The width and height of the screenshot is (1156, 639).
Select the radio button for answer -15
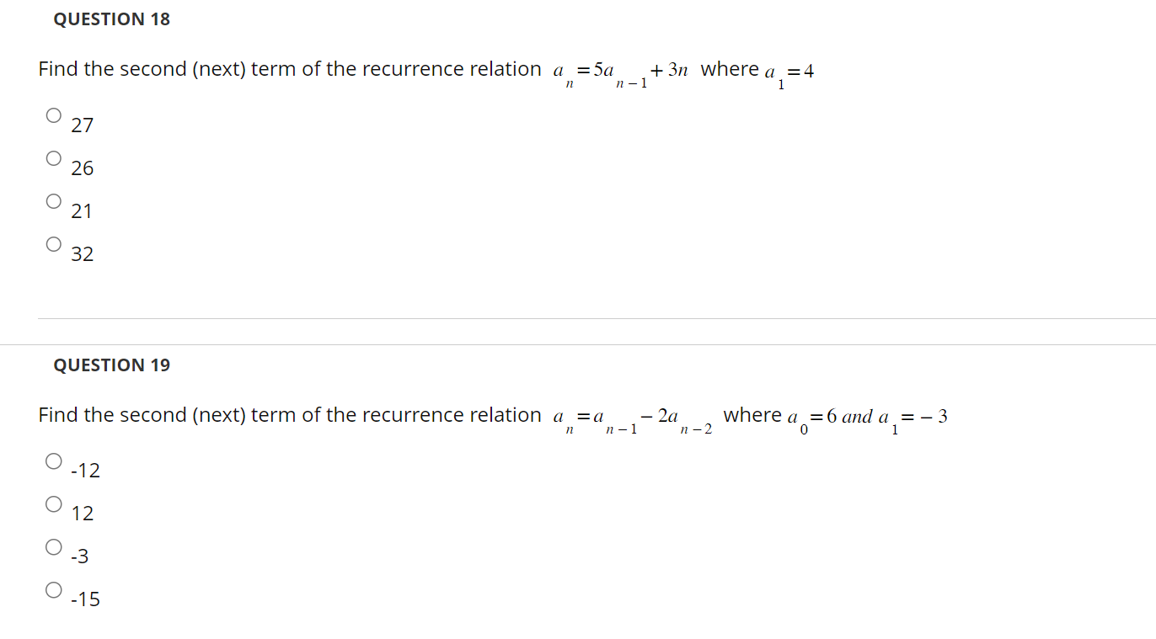(53, 588)
